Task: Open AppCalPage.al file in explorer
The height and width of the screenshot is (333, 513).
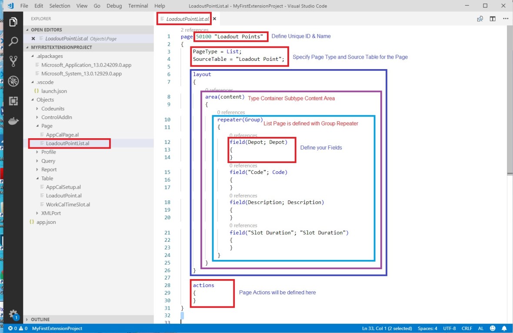Action: (62, 135)
